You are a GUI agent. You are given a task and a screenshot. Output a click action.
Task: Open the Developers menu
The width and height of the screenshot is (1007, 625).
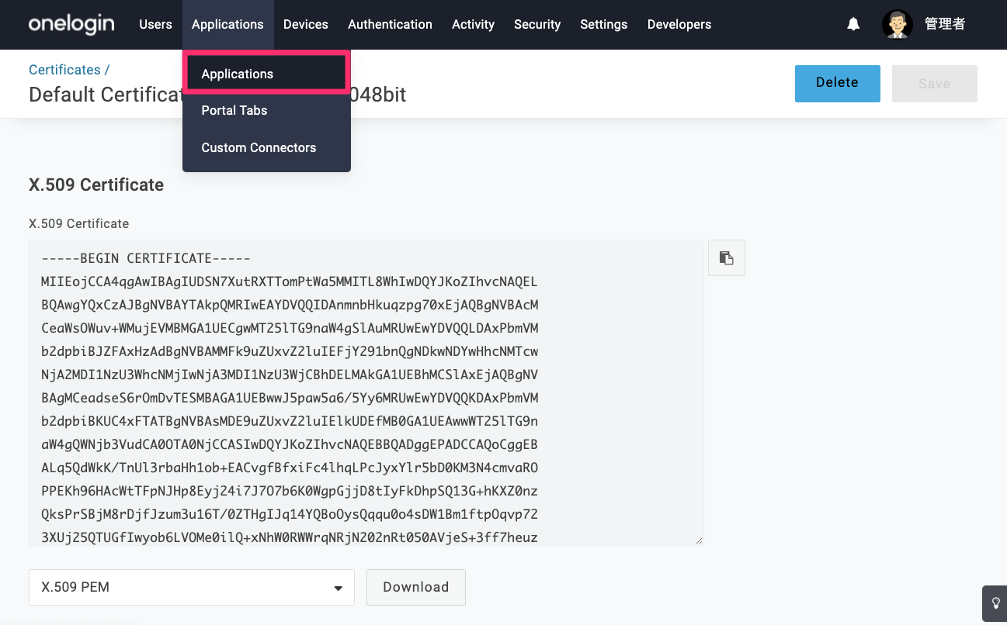tap(679, 24)
